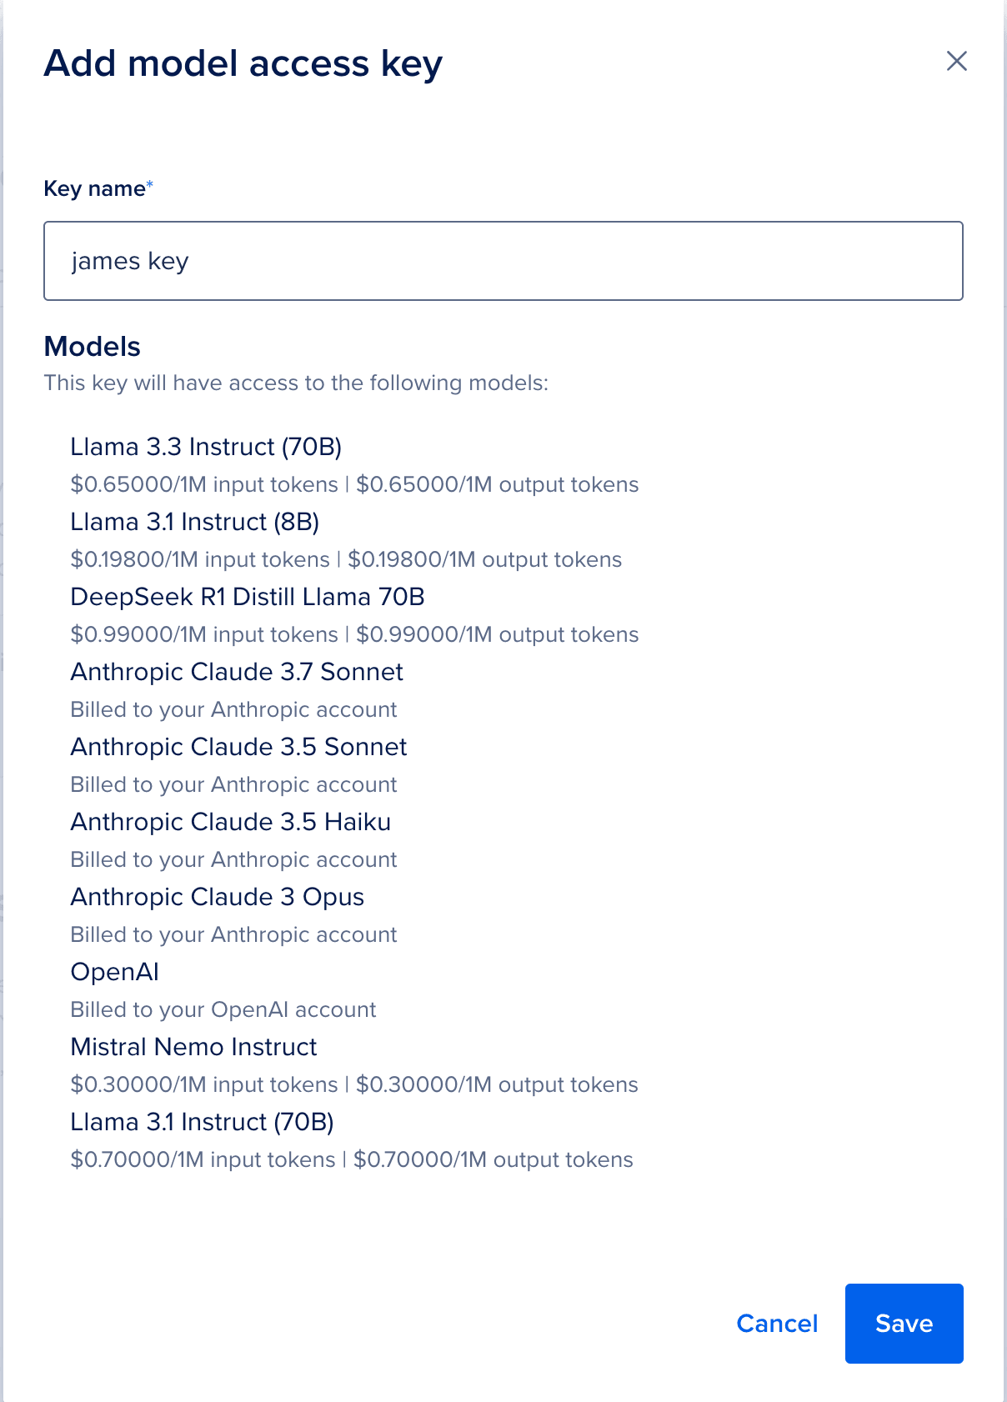The width and height of the screenshot is (1007, 1402).
Task: Select the 'james key' text
Action: pyautogui.click(x=130, y=260)
